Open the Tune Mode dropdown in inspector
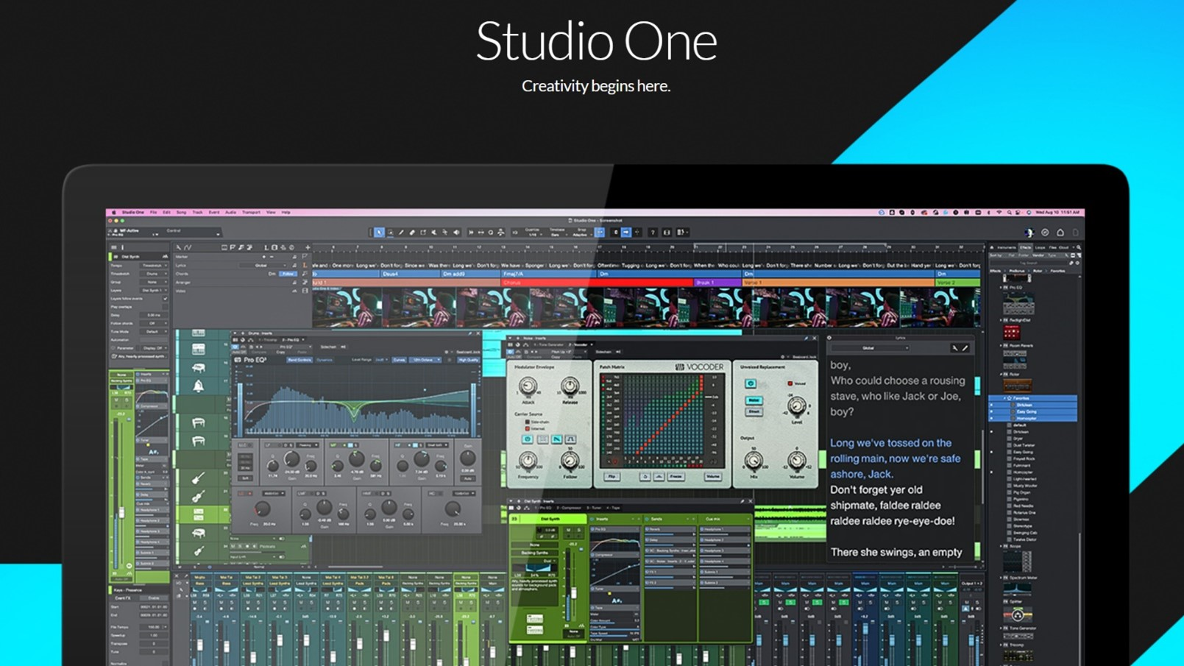1184x666 pixels. point(153,331)
